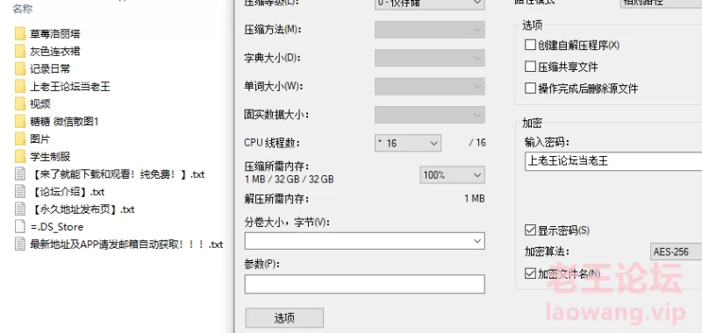
Task: Open the AES-256 加密算法 dropdown
Action: [x=676, y=252]
